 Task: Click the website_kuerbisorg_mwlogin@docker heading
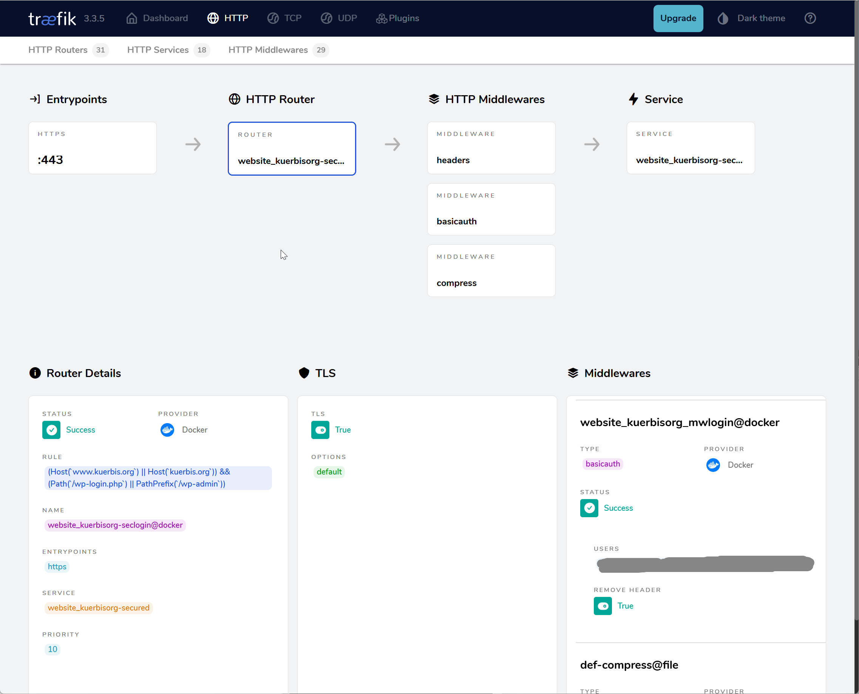click(x=680, y=422)
